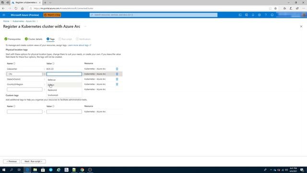Viewport: 307px width, 173px height.
Task: Open Azure help question mark
Action: (266, 15)
